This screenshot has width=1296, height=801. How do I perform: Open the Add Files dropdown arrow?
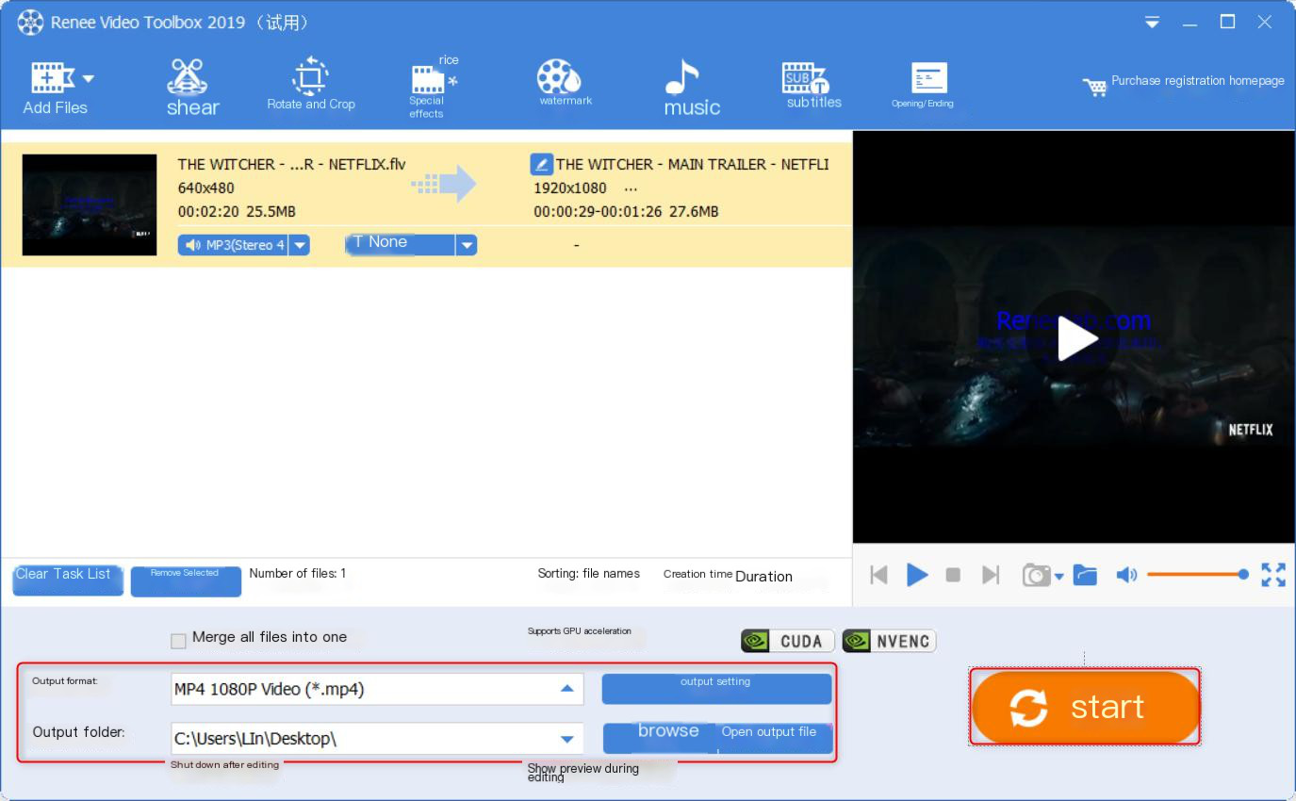pyautogui.click(x=89, y=78)
